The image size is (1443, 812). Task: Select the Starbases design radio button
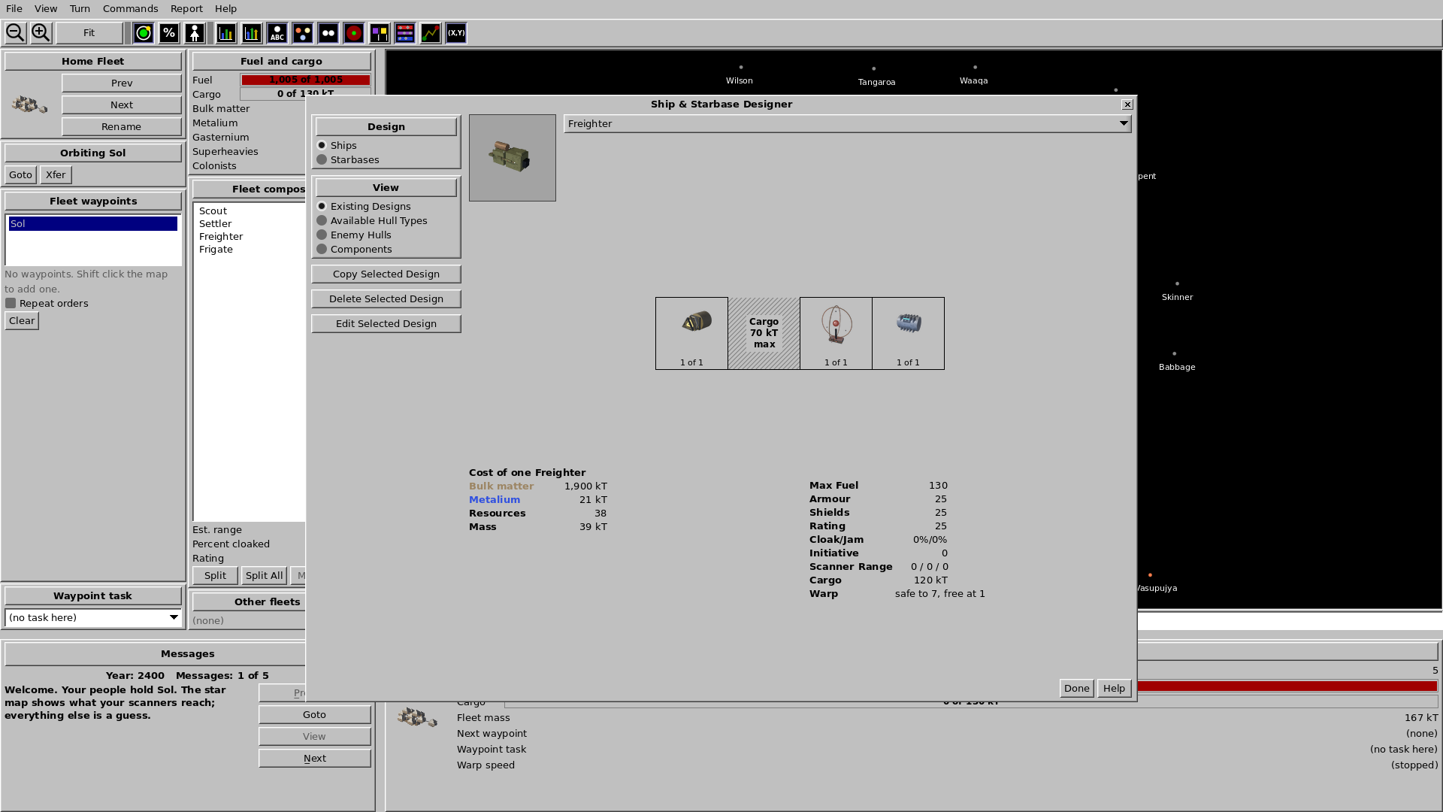[x=322, y=159]
